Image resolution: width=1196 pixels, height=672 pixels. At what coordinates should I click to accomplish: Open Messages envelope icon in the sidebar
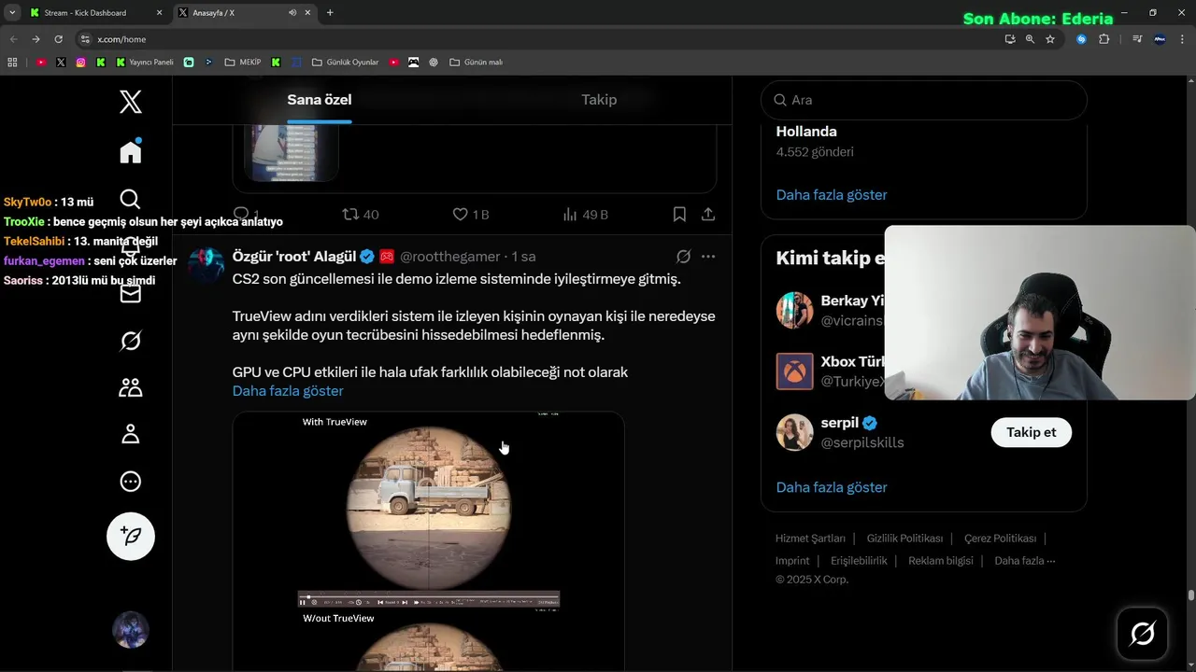point(131,294)
